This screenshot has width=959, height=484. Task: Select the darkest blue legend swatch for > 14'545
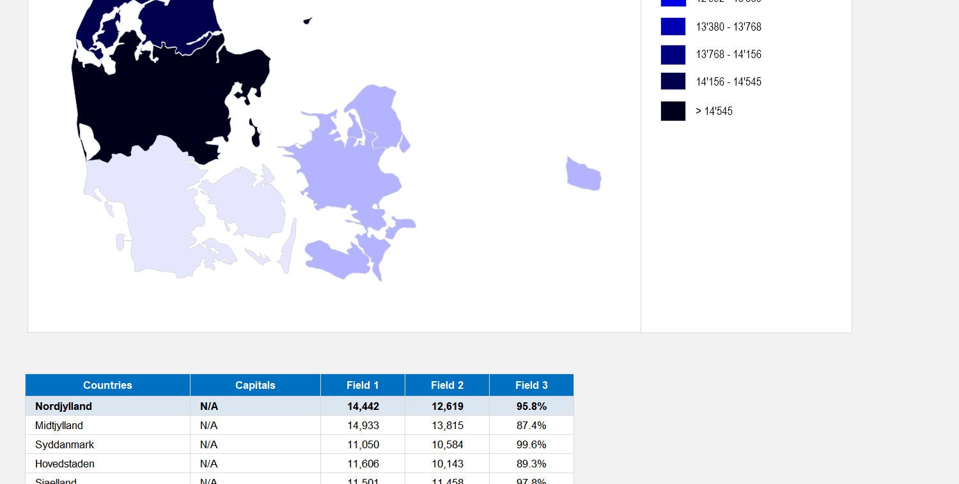[673, 110]
